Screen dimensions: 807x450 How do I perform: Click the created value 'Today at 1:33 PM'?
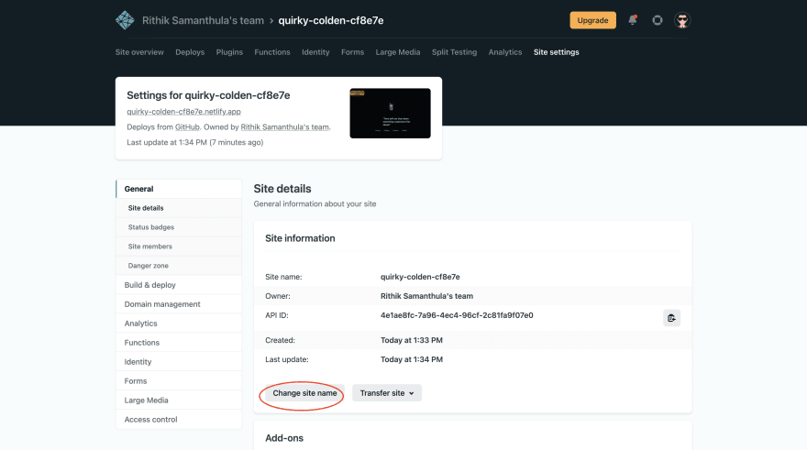(411, 340)
